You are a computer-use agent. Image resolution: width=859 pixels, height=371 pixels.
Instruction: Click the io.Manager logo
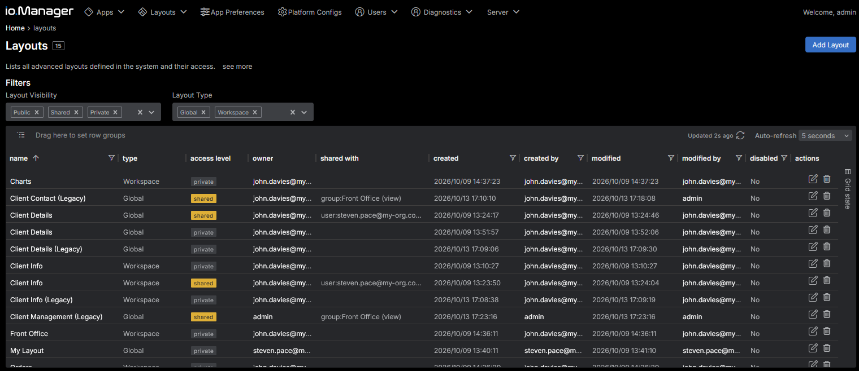pos(40,11)
